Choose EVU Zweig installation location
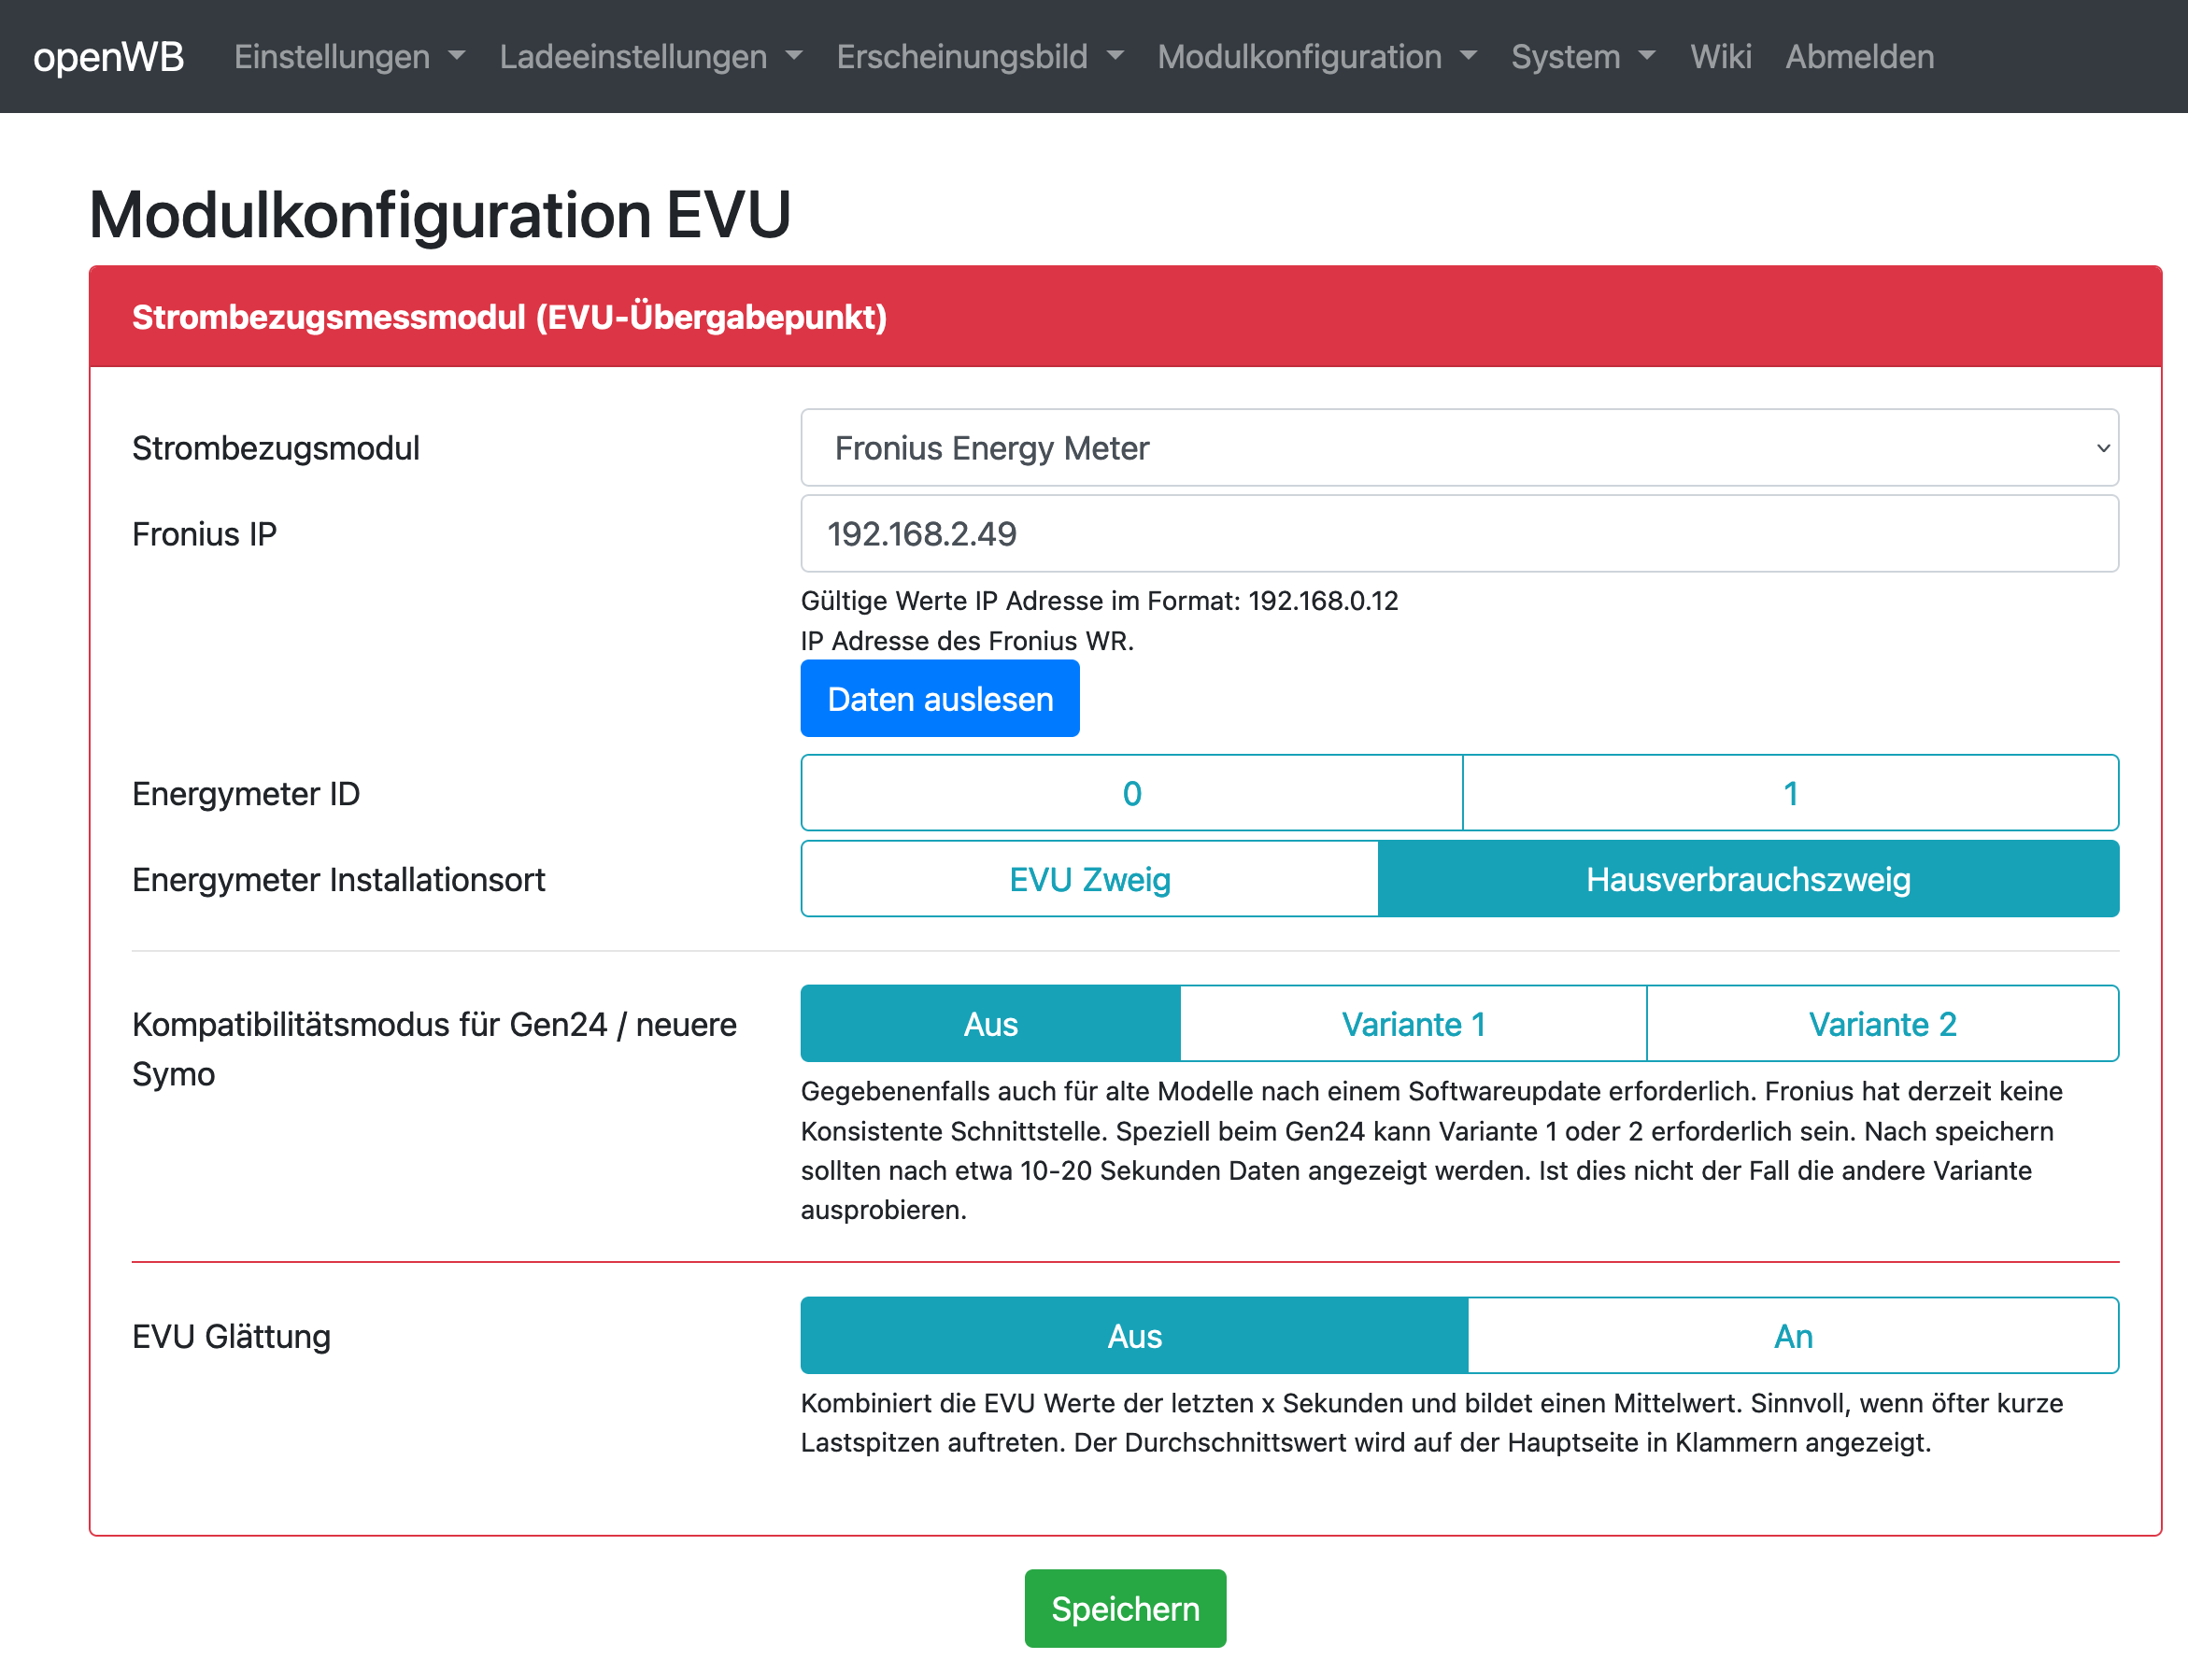 coord(1089,879)
